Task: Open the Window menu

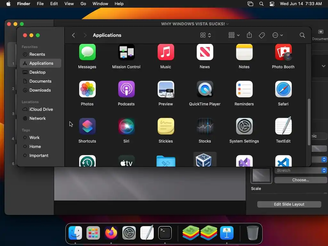Action: pos(100,4)
